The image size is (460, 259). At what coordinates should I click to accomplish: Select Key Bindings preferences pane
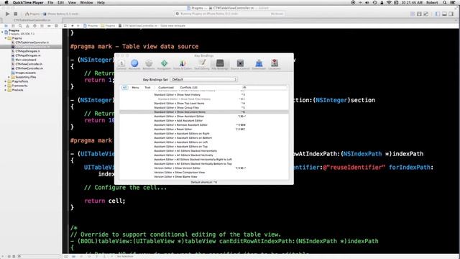[220, 65]
